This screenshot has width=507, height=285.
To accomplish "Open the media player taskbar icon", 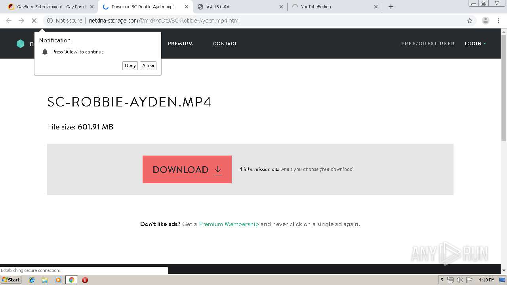I will pyautogui.click(x=58, y=280).
